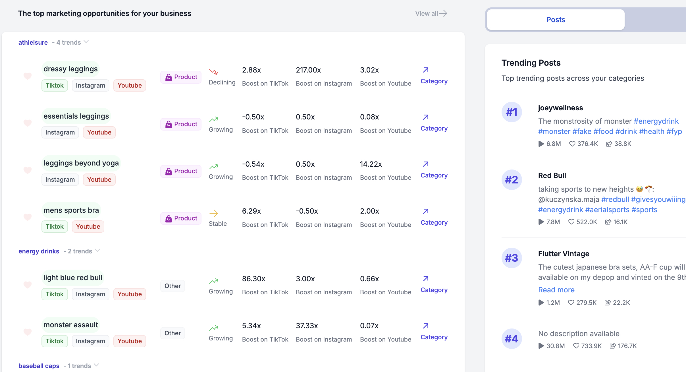This screenshot has width=686, height=372.
Task: Select Instagram tag under dressy leggings
Action: pos(90,86)
